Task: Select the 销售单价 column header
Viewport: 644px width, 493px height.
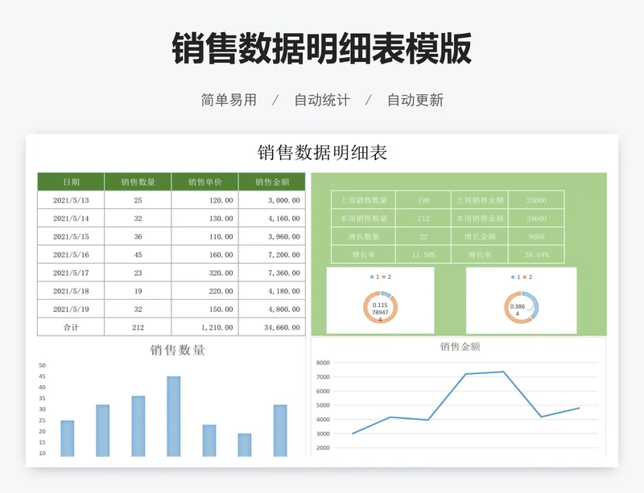Action: [205, 182]
